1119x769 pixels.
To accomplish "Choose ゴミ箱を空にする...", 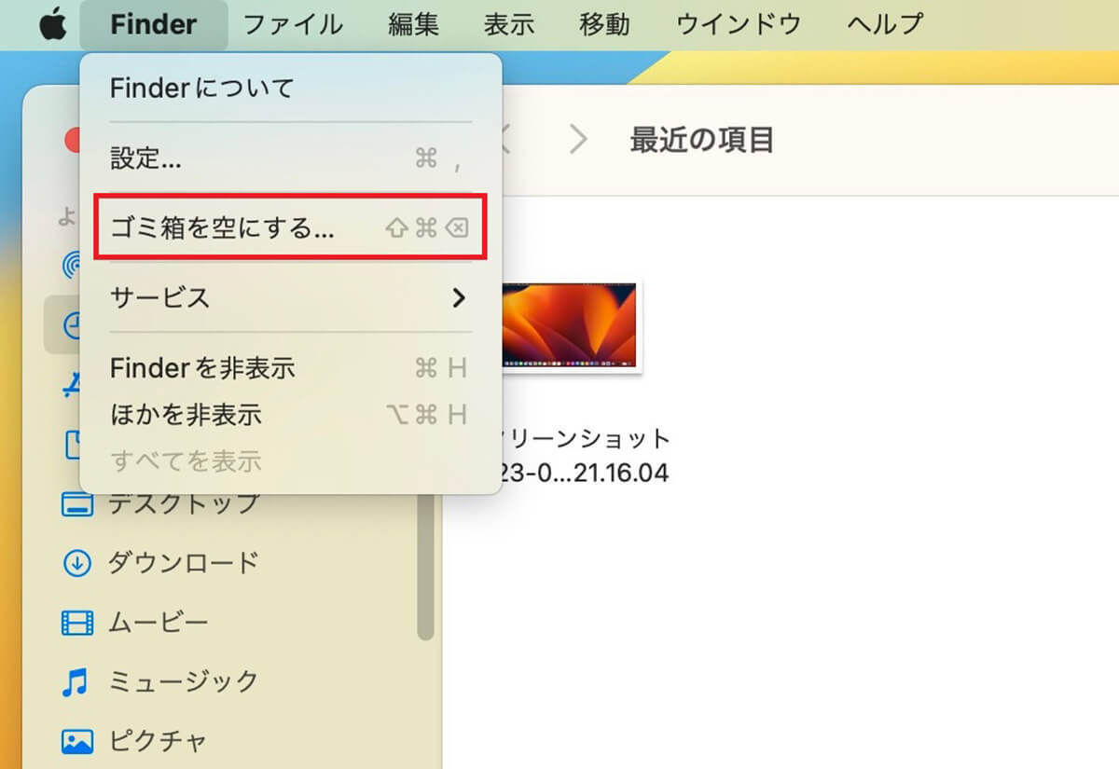I will click(x=291, y=227).
